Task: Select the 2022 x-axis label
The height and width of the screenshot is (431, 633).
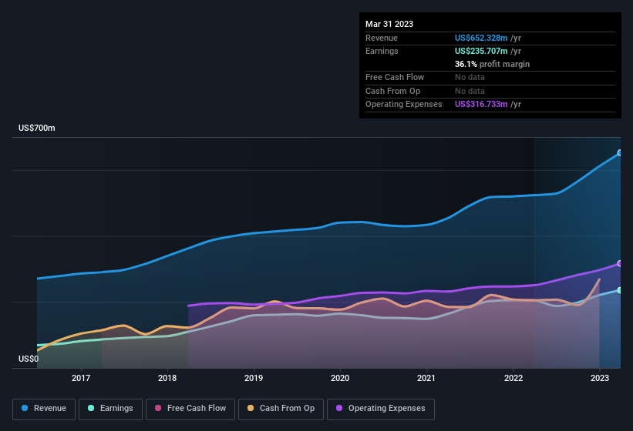Action: point(513,378)
